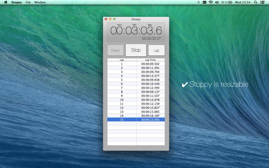This screenshot has height=168, width=269.
Task: Open the Apple menu
Action: (x=6, y=2)
